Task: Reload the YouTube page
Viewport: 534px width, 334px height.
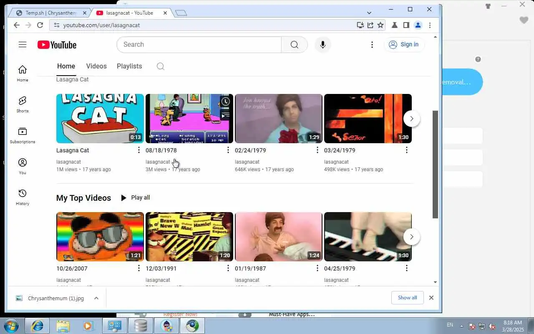Action: point(40,25)
